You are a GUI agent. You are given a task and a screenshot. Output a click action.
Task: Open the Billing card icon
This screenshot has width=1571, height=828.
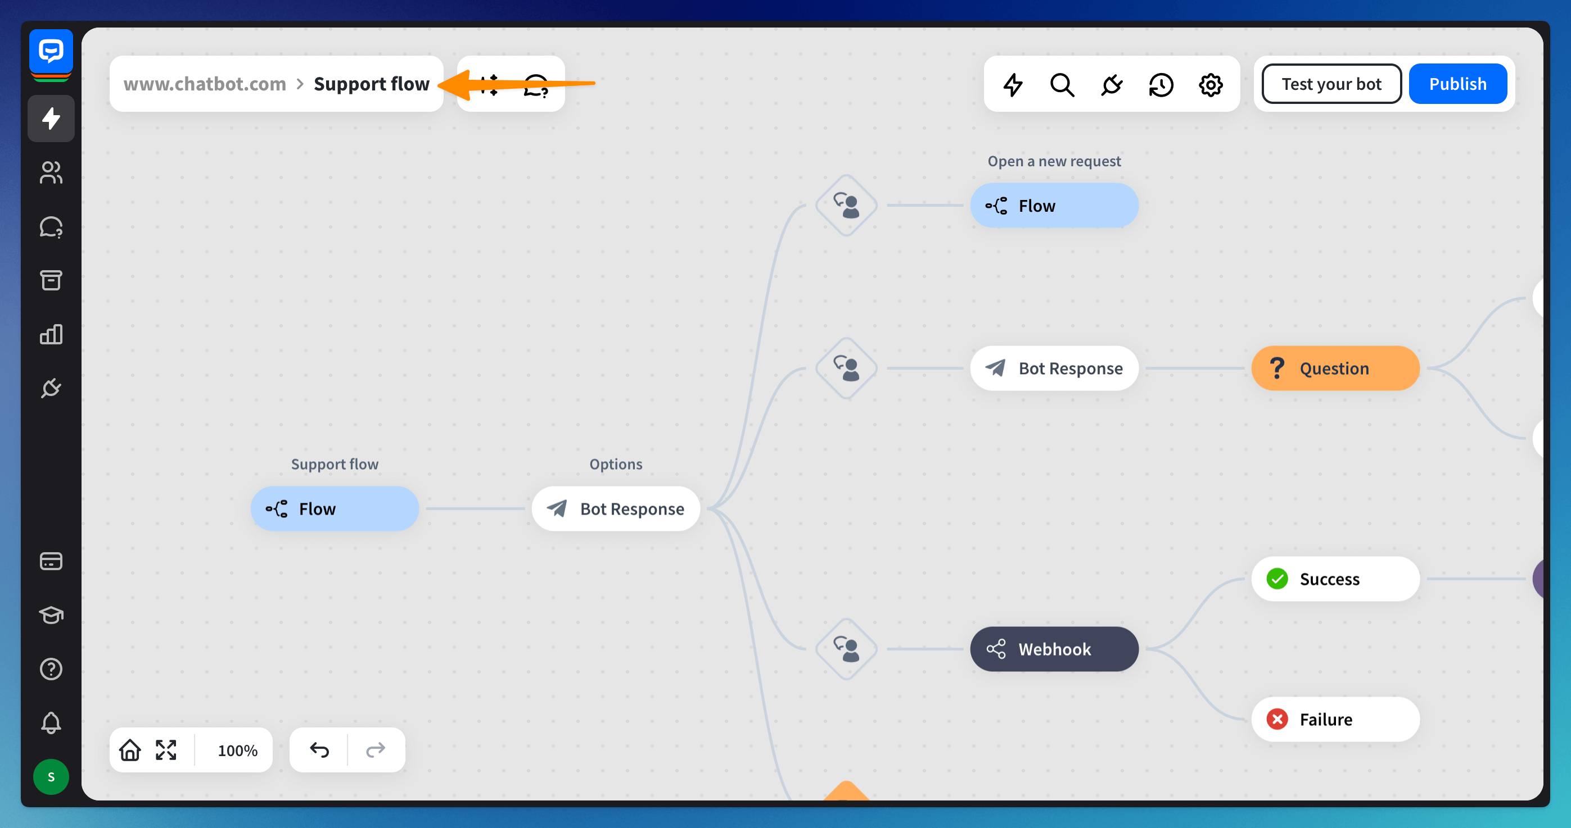pos(51,561)
